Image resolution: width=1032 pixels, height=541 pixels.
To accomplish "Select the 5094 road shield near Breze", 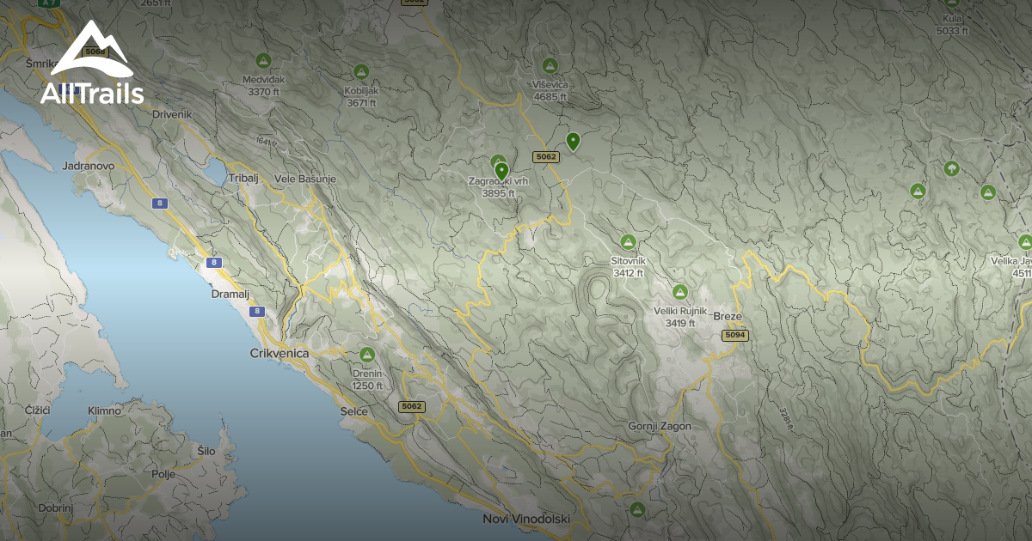I will 734,337.
